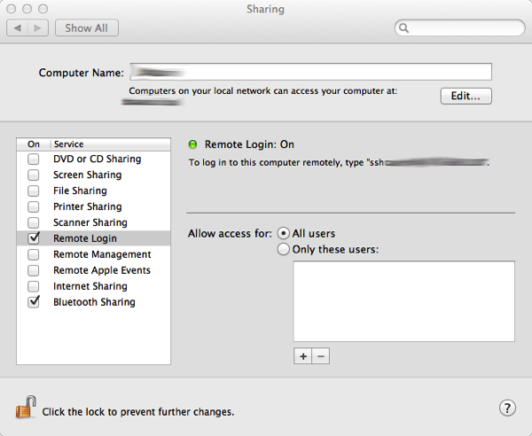Click the green Remote Login status indicator
Image resolution: width=532 pixels, height=436 pixels.
point(192,144)
